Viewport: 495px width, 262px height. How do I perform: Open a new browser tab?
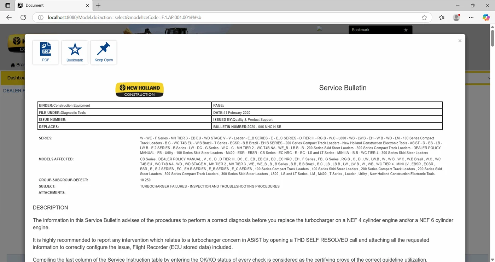click(98, 5)
